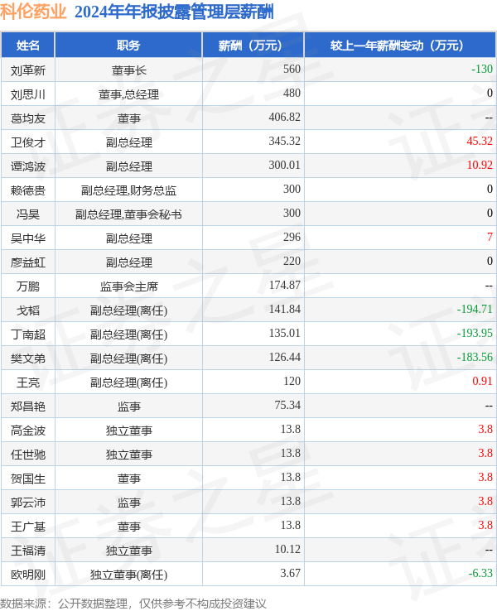Screen dimensions: 497x611
Task: Select the name 吴中华
Action: [x=27, y=238]
